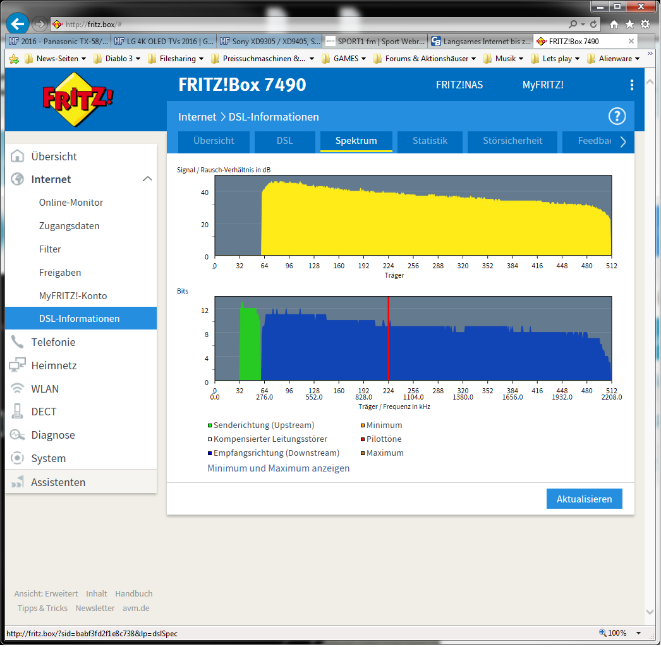Click the Handbuch footer link

(x=133, y=594)
